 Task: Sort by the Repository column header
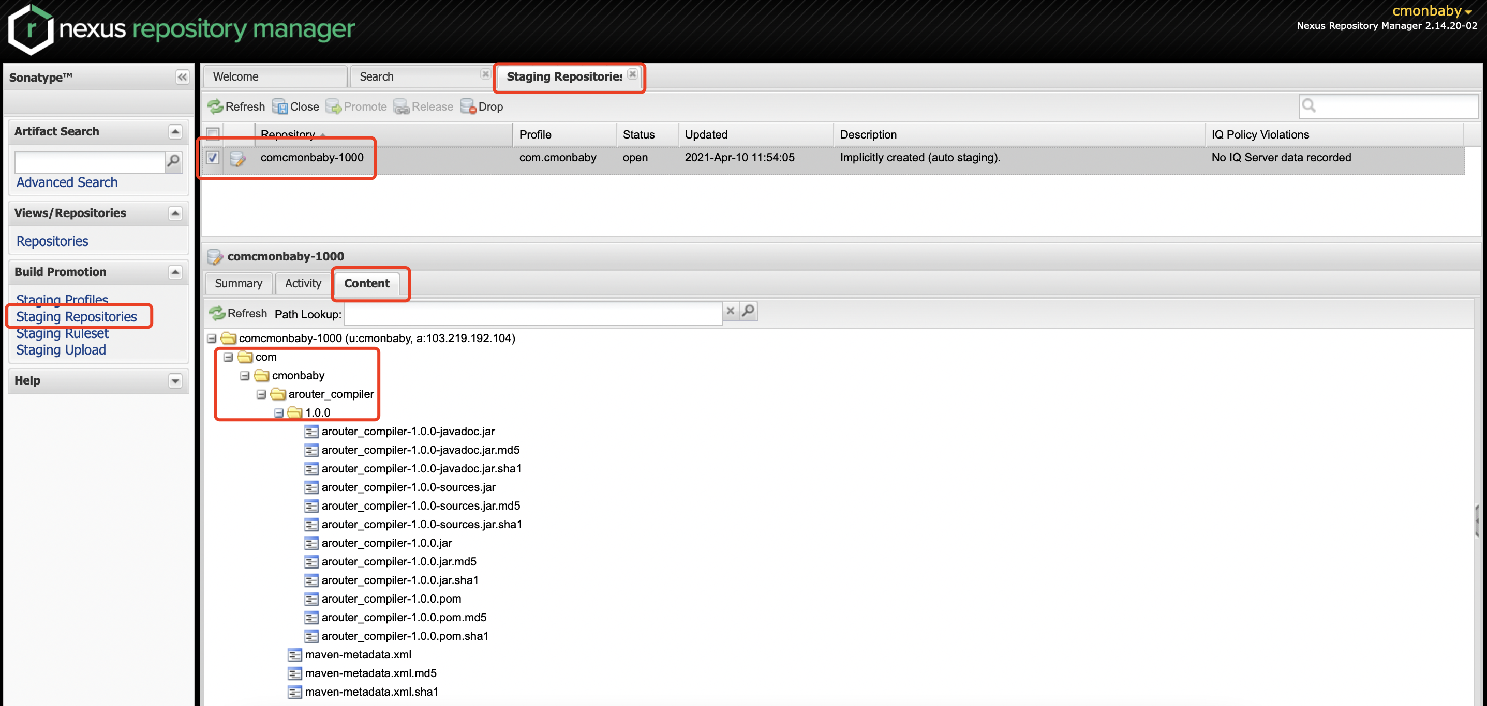(x=384, y=134)
